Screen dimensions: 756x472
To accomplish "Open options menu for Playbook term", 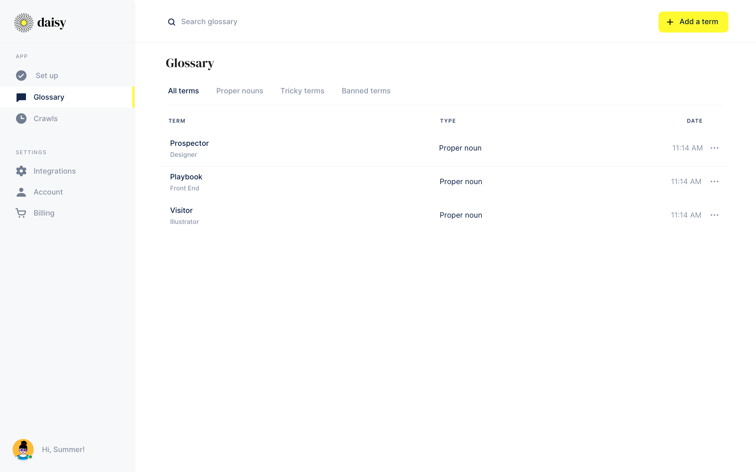I will [x=715, y=181].
